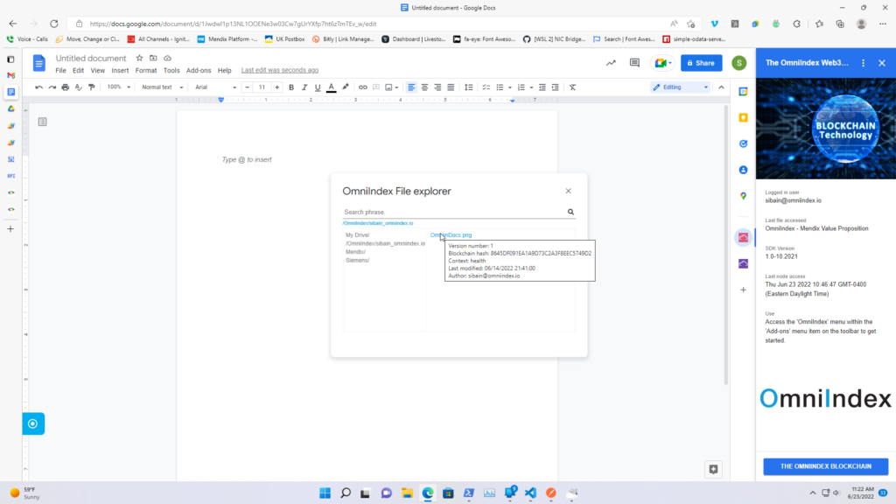
Task: Open the Arial font dropdown
Action: [215, 87]
